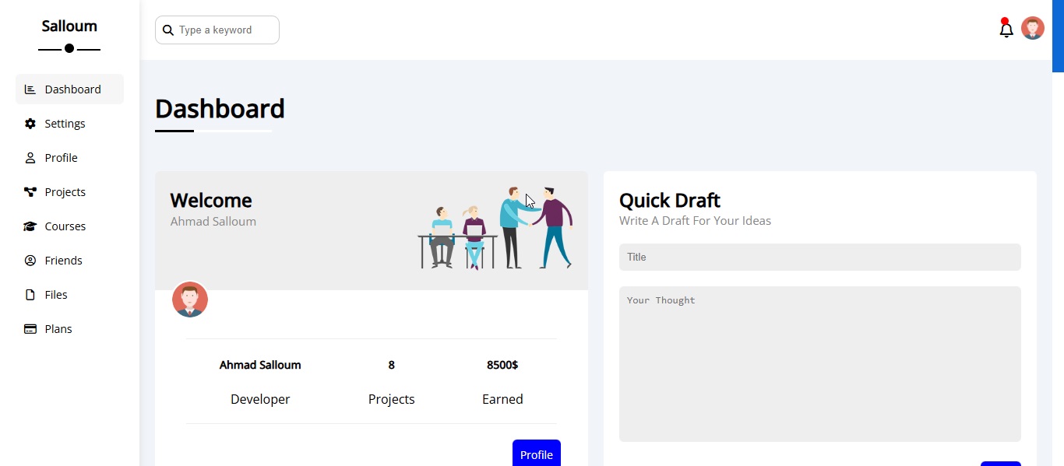Click the 'Welcome' heading
The image size is (1064, 466).
click(211, 200)
